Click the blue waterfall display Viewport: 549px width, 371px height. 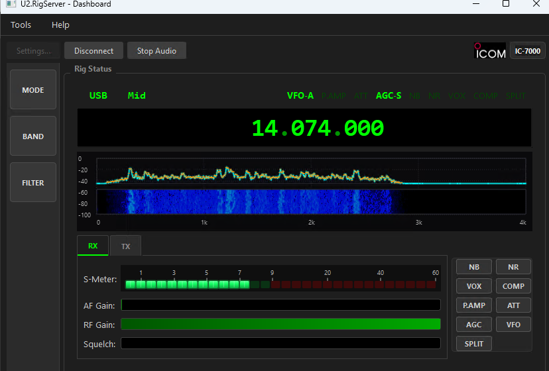[x=311, y=201]
